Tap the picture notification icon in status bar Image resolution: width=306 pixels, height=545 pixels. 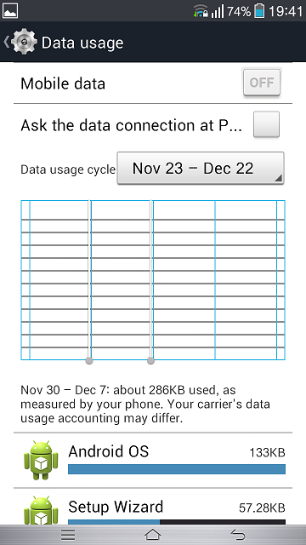point(9,11)
